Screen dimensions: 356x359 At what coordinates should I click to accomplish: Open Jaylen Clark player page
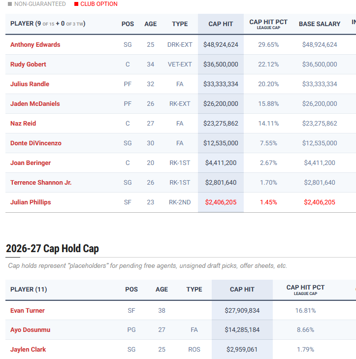pos(28,349)
